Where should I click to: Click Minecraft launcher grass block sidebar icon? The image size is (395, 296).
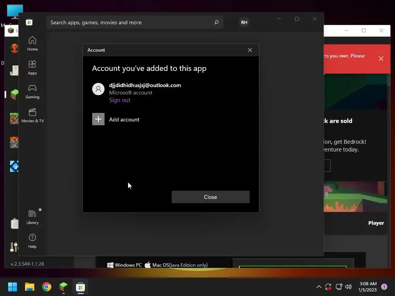14,94
